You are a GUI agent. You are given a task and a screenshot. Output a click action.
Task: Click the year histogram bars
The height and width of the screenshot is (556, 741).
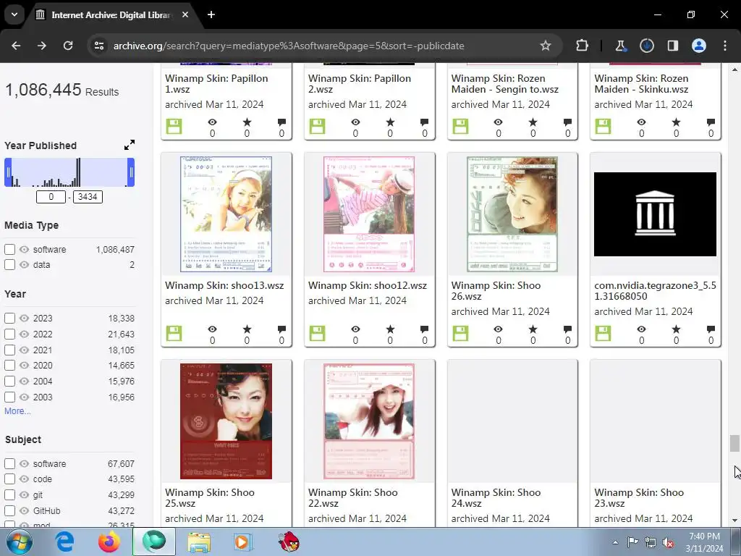coord(69,172)
